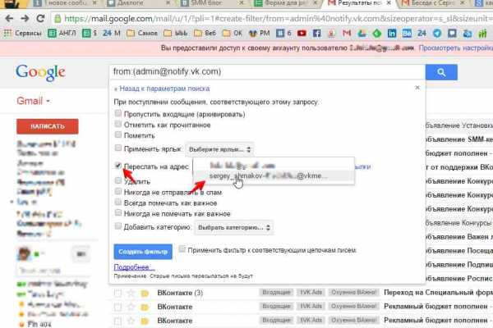
Task: Open the АНГЛ spreadsheet bookmark
Action: (x=62, y=33)
